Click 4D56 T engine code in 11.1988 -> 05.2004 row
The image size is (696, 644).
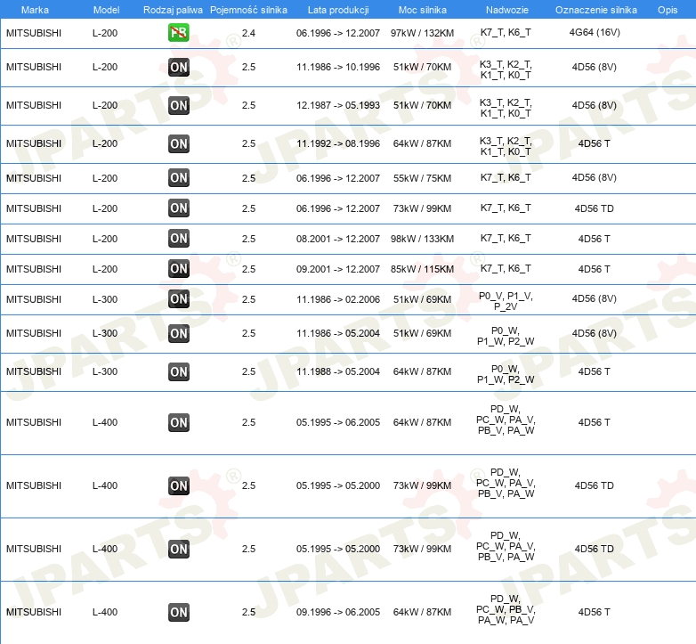click(594, 371)
